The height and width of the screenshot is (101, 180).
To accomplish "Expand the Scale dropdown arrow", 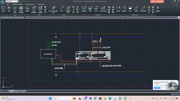I will [x=3, y=12].
